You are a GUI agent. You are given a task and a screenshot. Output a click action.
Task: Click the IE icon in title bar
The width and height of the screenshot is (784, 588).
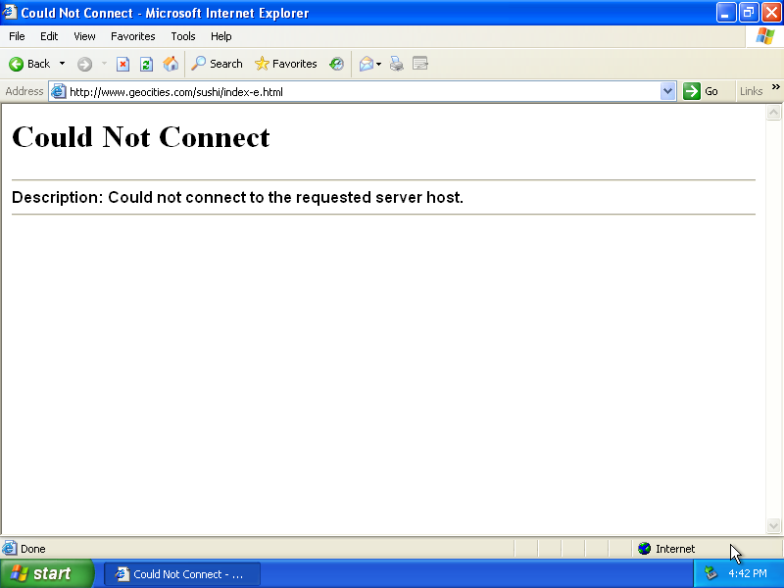[9, 12]
